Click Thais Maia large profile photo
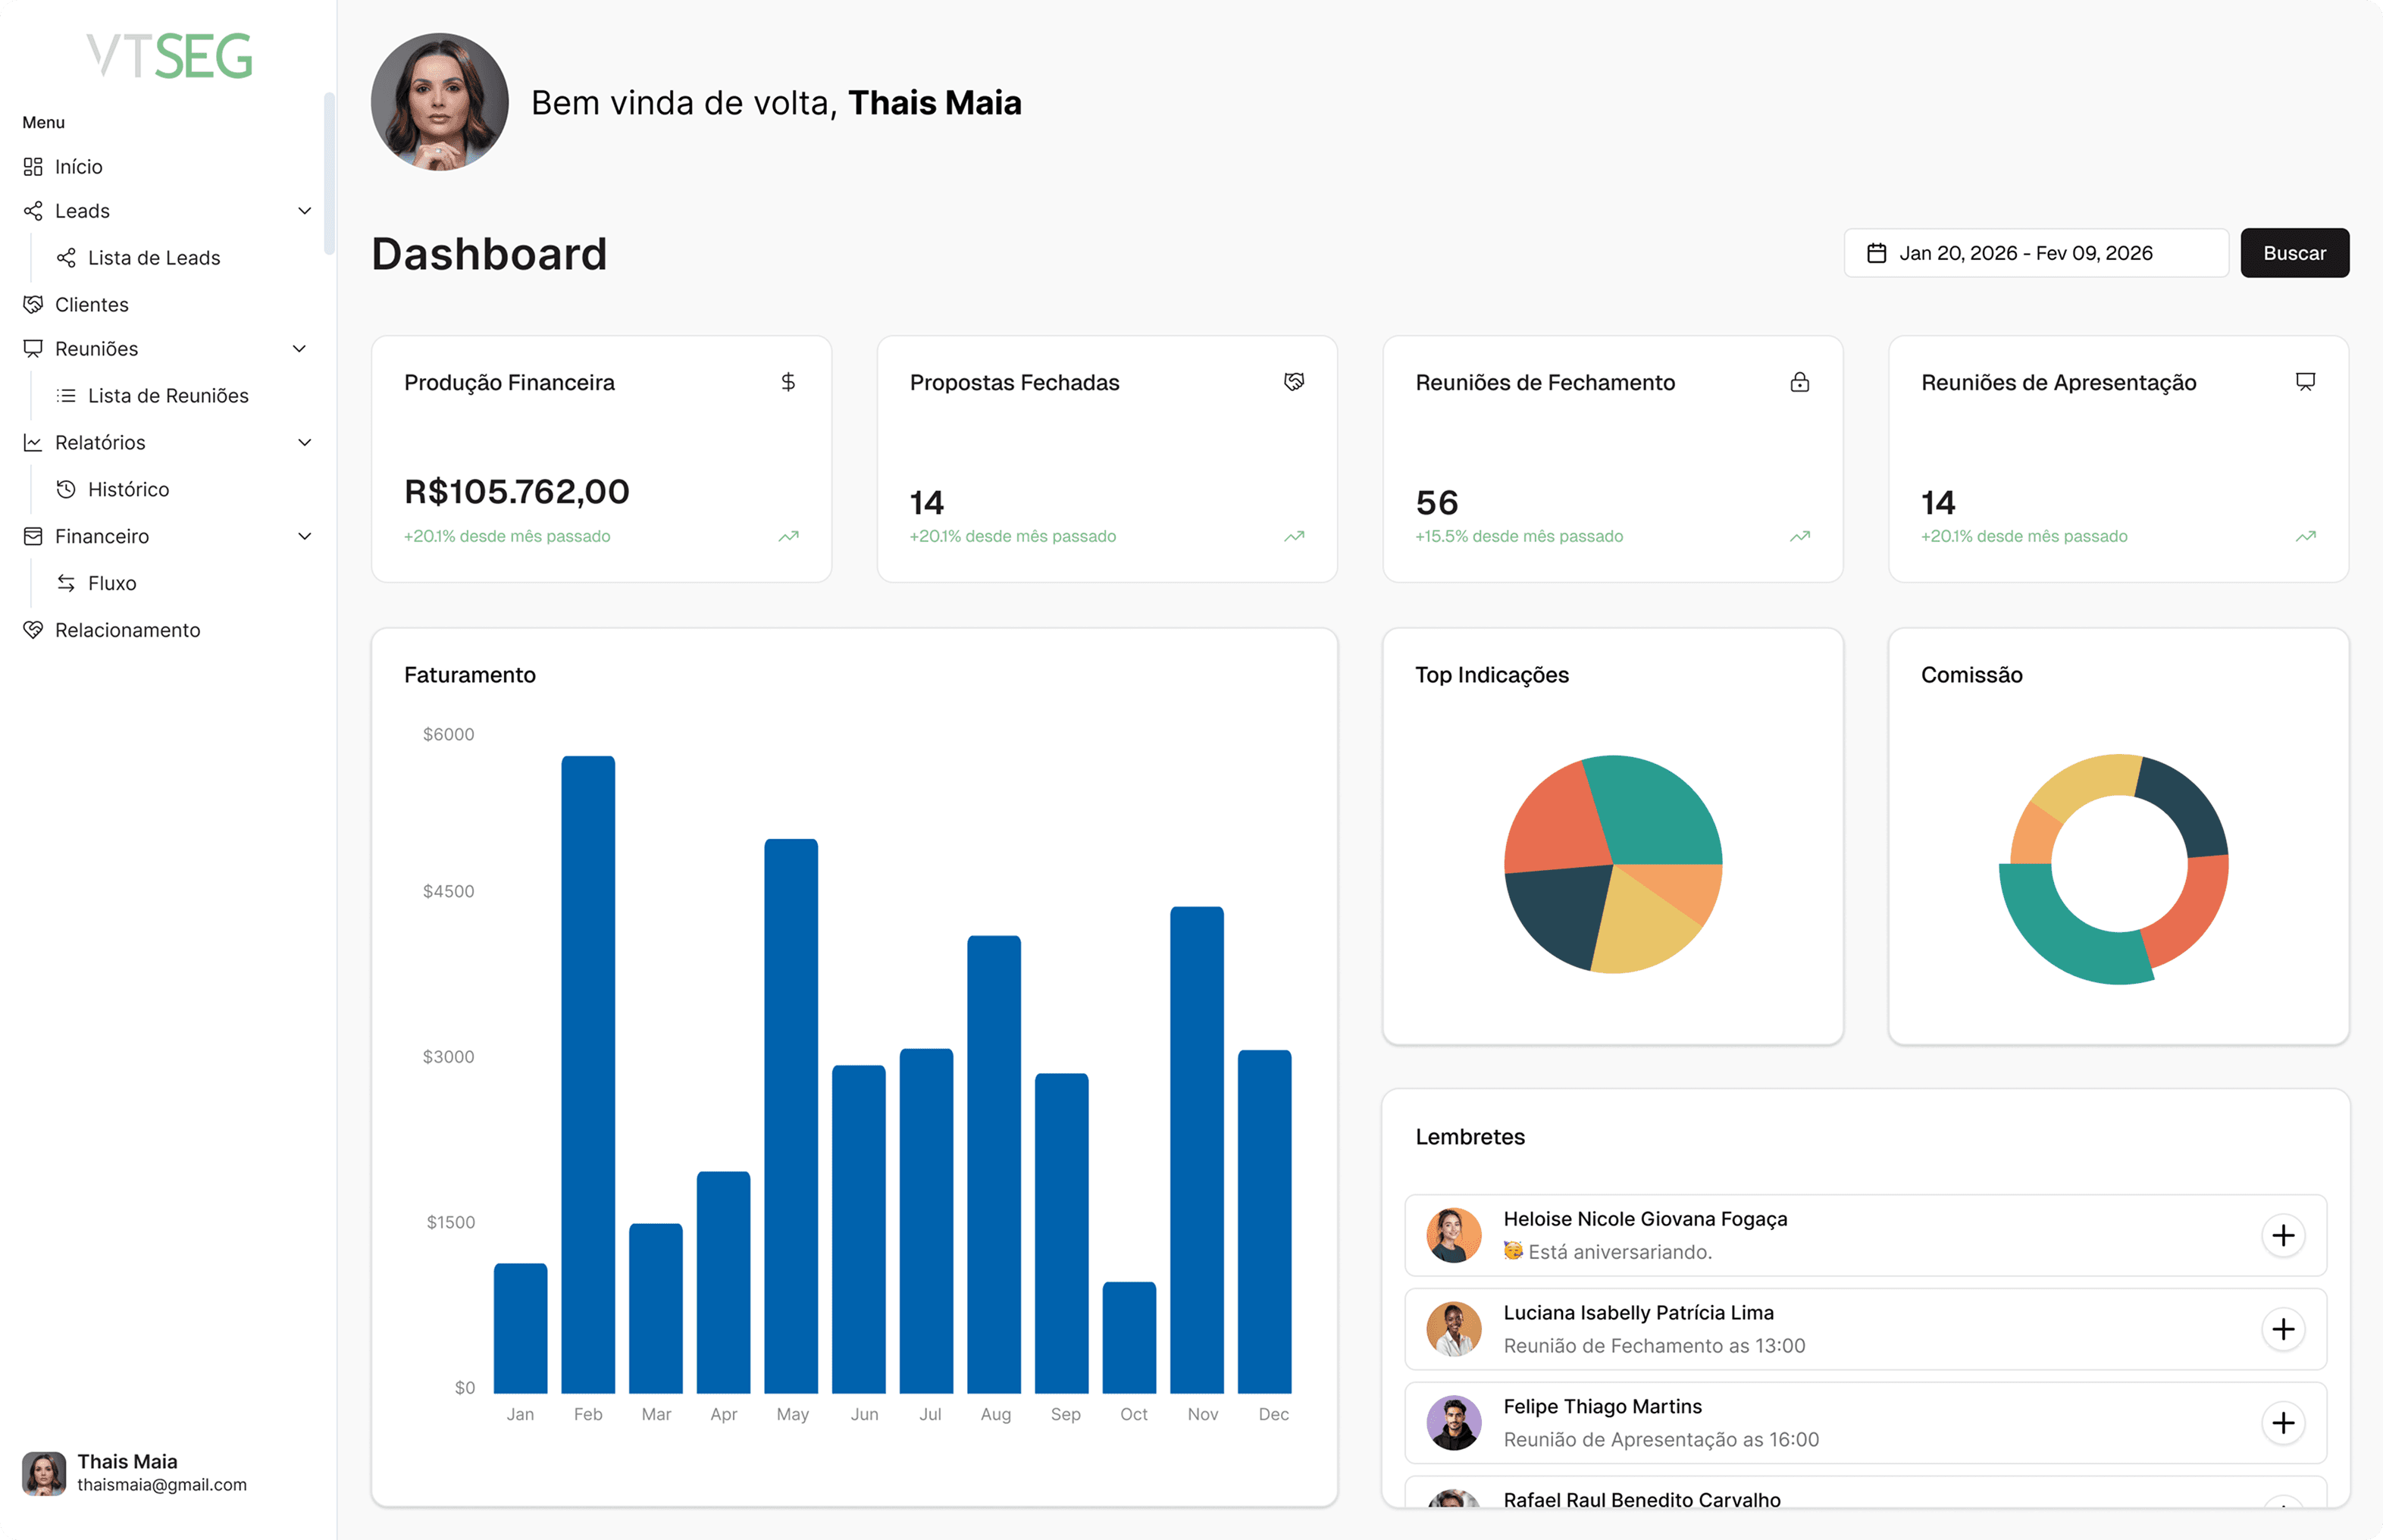Viewport: 2383px width, 1540px height. point(440,102)
